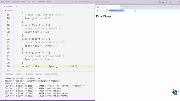Image resolution: width=180 pixels, height=101 pixels.
Task: Click commented echo Part Two on line 19
Action: 44,29
